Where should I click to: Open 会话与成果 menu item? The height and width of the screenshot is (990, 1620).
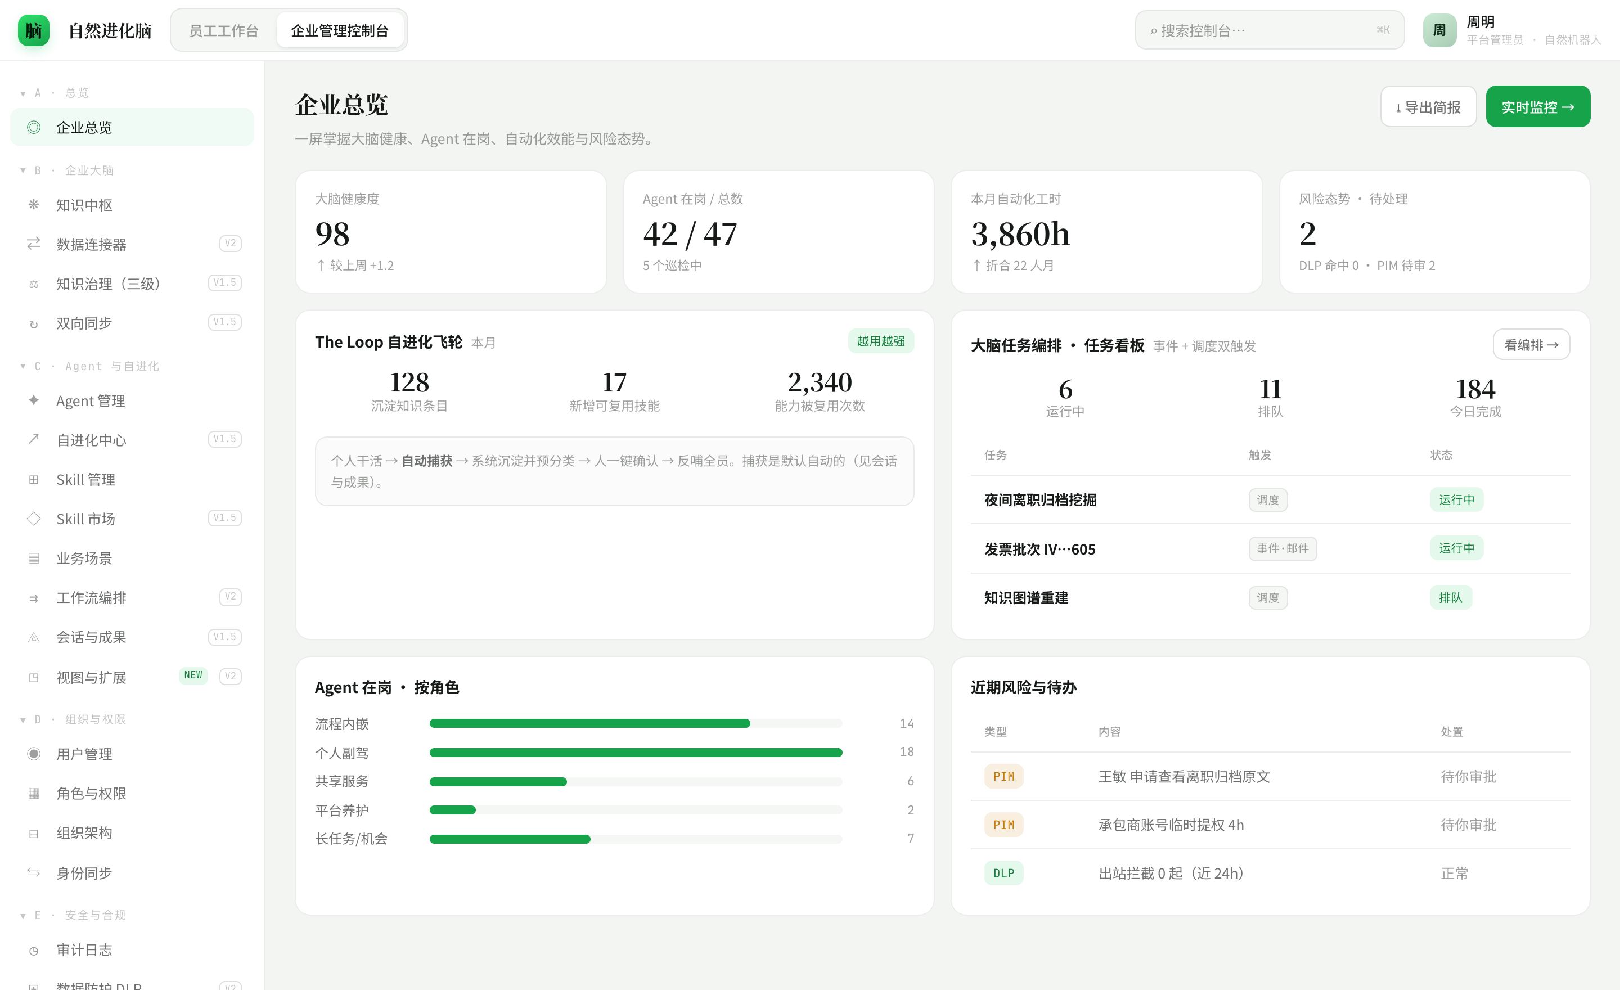point(132,637)
